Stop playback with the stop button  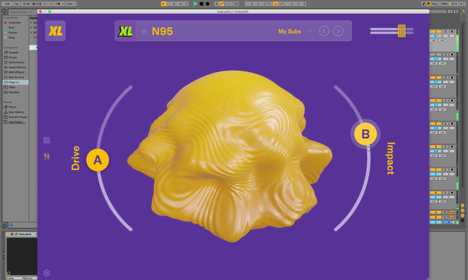coord(201,4)
